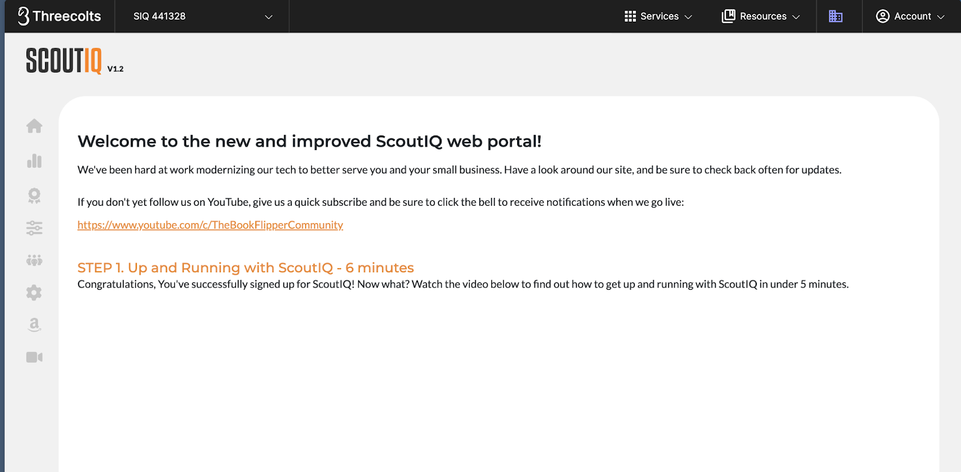The width and height of the screenshot is (961, 472).
Task: Click the 'We've been hard at work' paragraph
Action: point(459,170)
